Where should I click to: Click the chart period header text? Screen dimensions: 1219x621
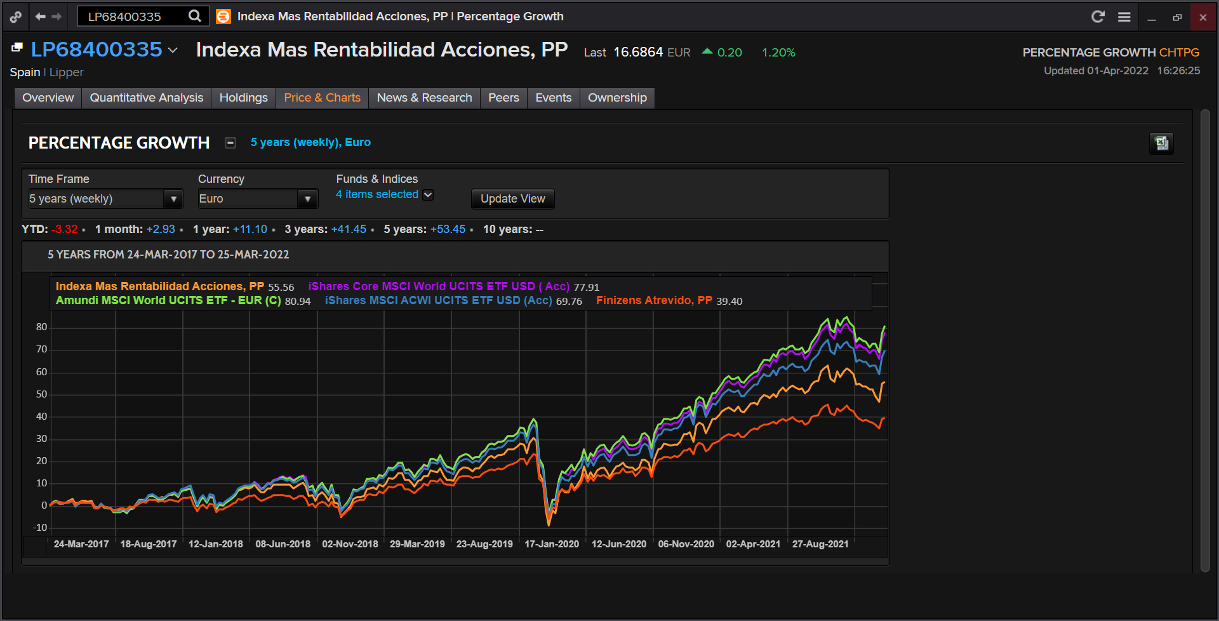click(168, 255)
